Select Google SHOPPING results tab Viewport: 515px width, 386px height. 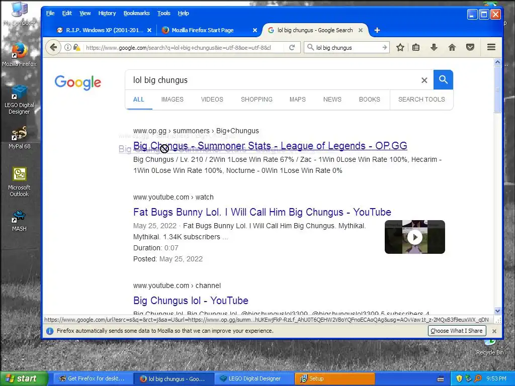(x=257, y=100)
